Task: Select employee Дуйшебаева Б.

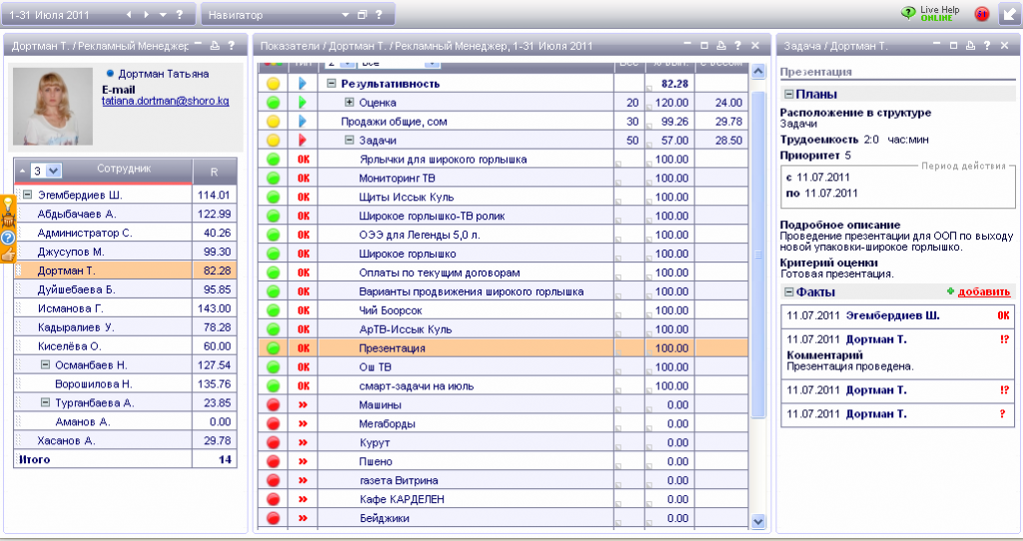Action: click(76, 289)
